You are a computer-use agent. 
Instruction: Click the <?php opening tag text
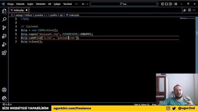click(25, 19)
